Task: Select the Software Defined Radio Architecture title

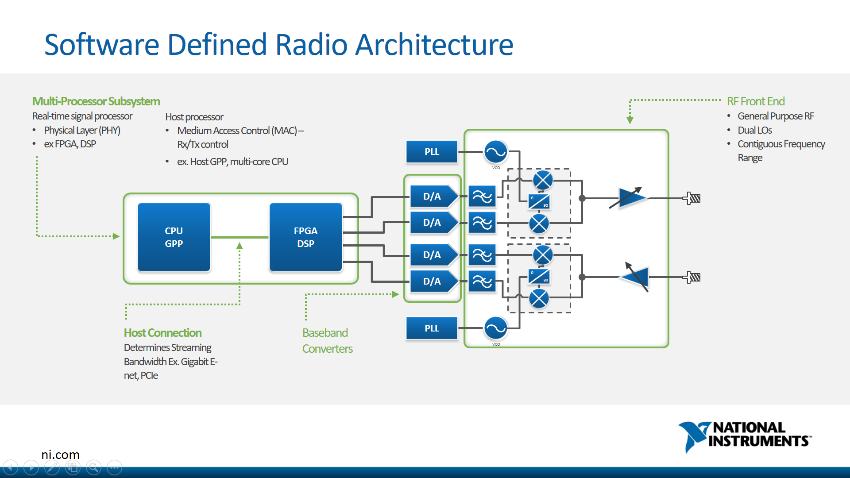Action: pyautogui.click(x=279, y=44)
